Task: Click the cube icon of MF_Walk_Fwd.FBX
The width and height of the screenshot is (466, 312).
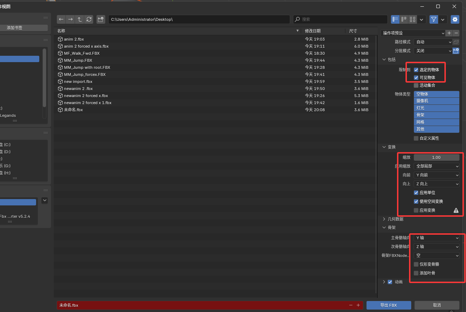Action: (60, 53)
